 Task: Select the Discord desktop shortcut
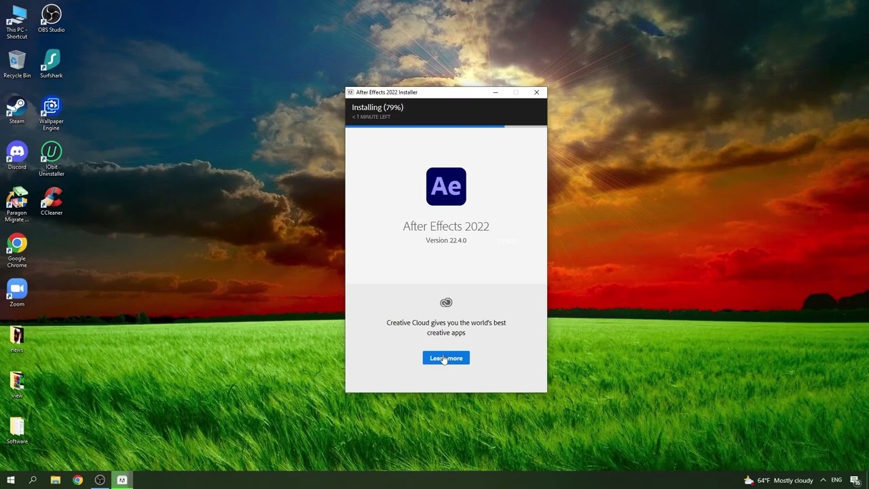[17, 156]
